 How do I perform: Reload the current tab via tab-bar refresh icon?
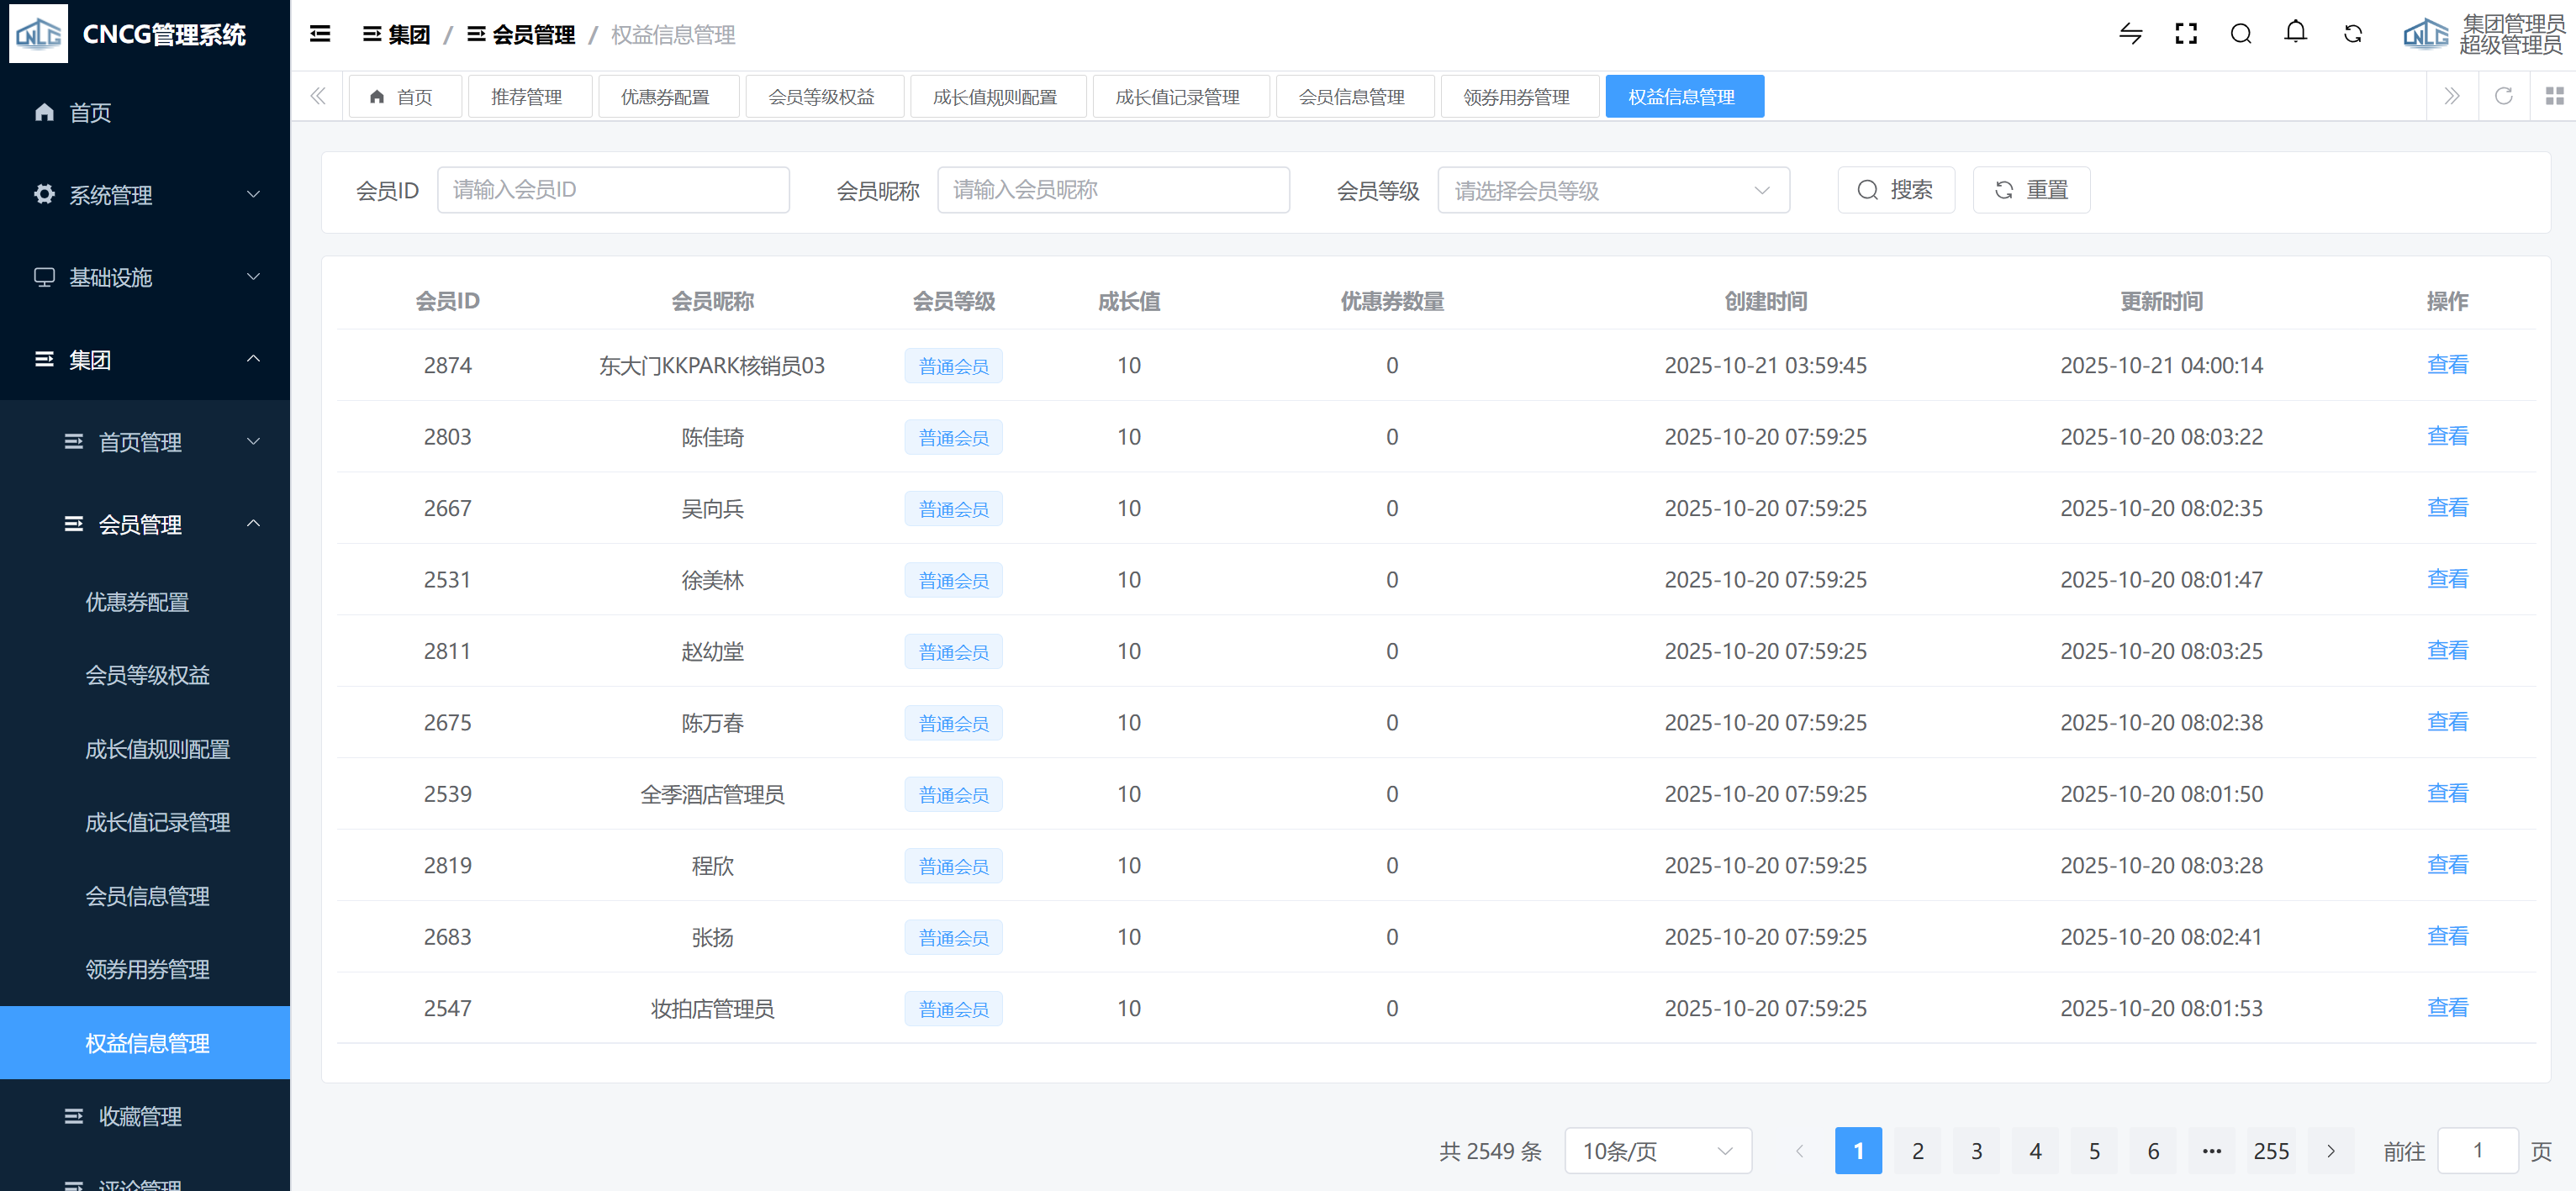[x=2503, y=96]
